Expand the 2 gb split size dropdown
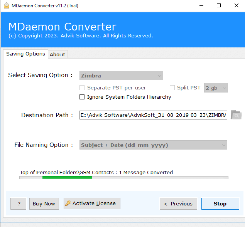 (216, 88)
